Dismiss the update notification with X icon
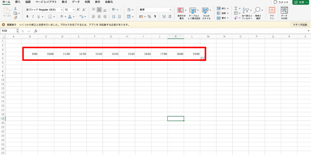 click(x=3, y=25)
